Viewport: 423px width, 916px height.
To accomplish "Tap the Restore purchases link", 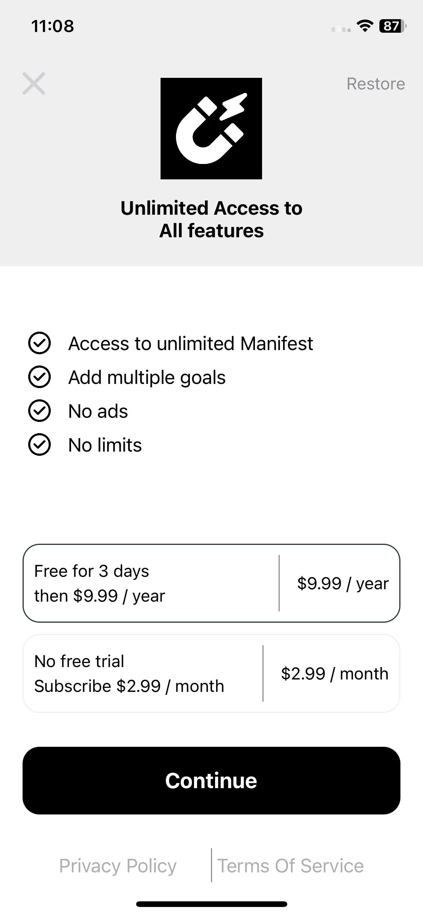I will [376, 83].
